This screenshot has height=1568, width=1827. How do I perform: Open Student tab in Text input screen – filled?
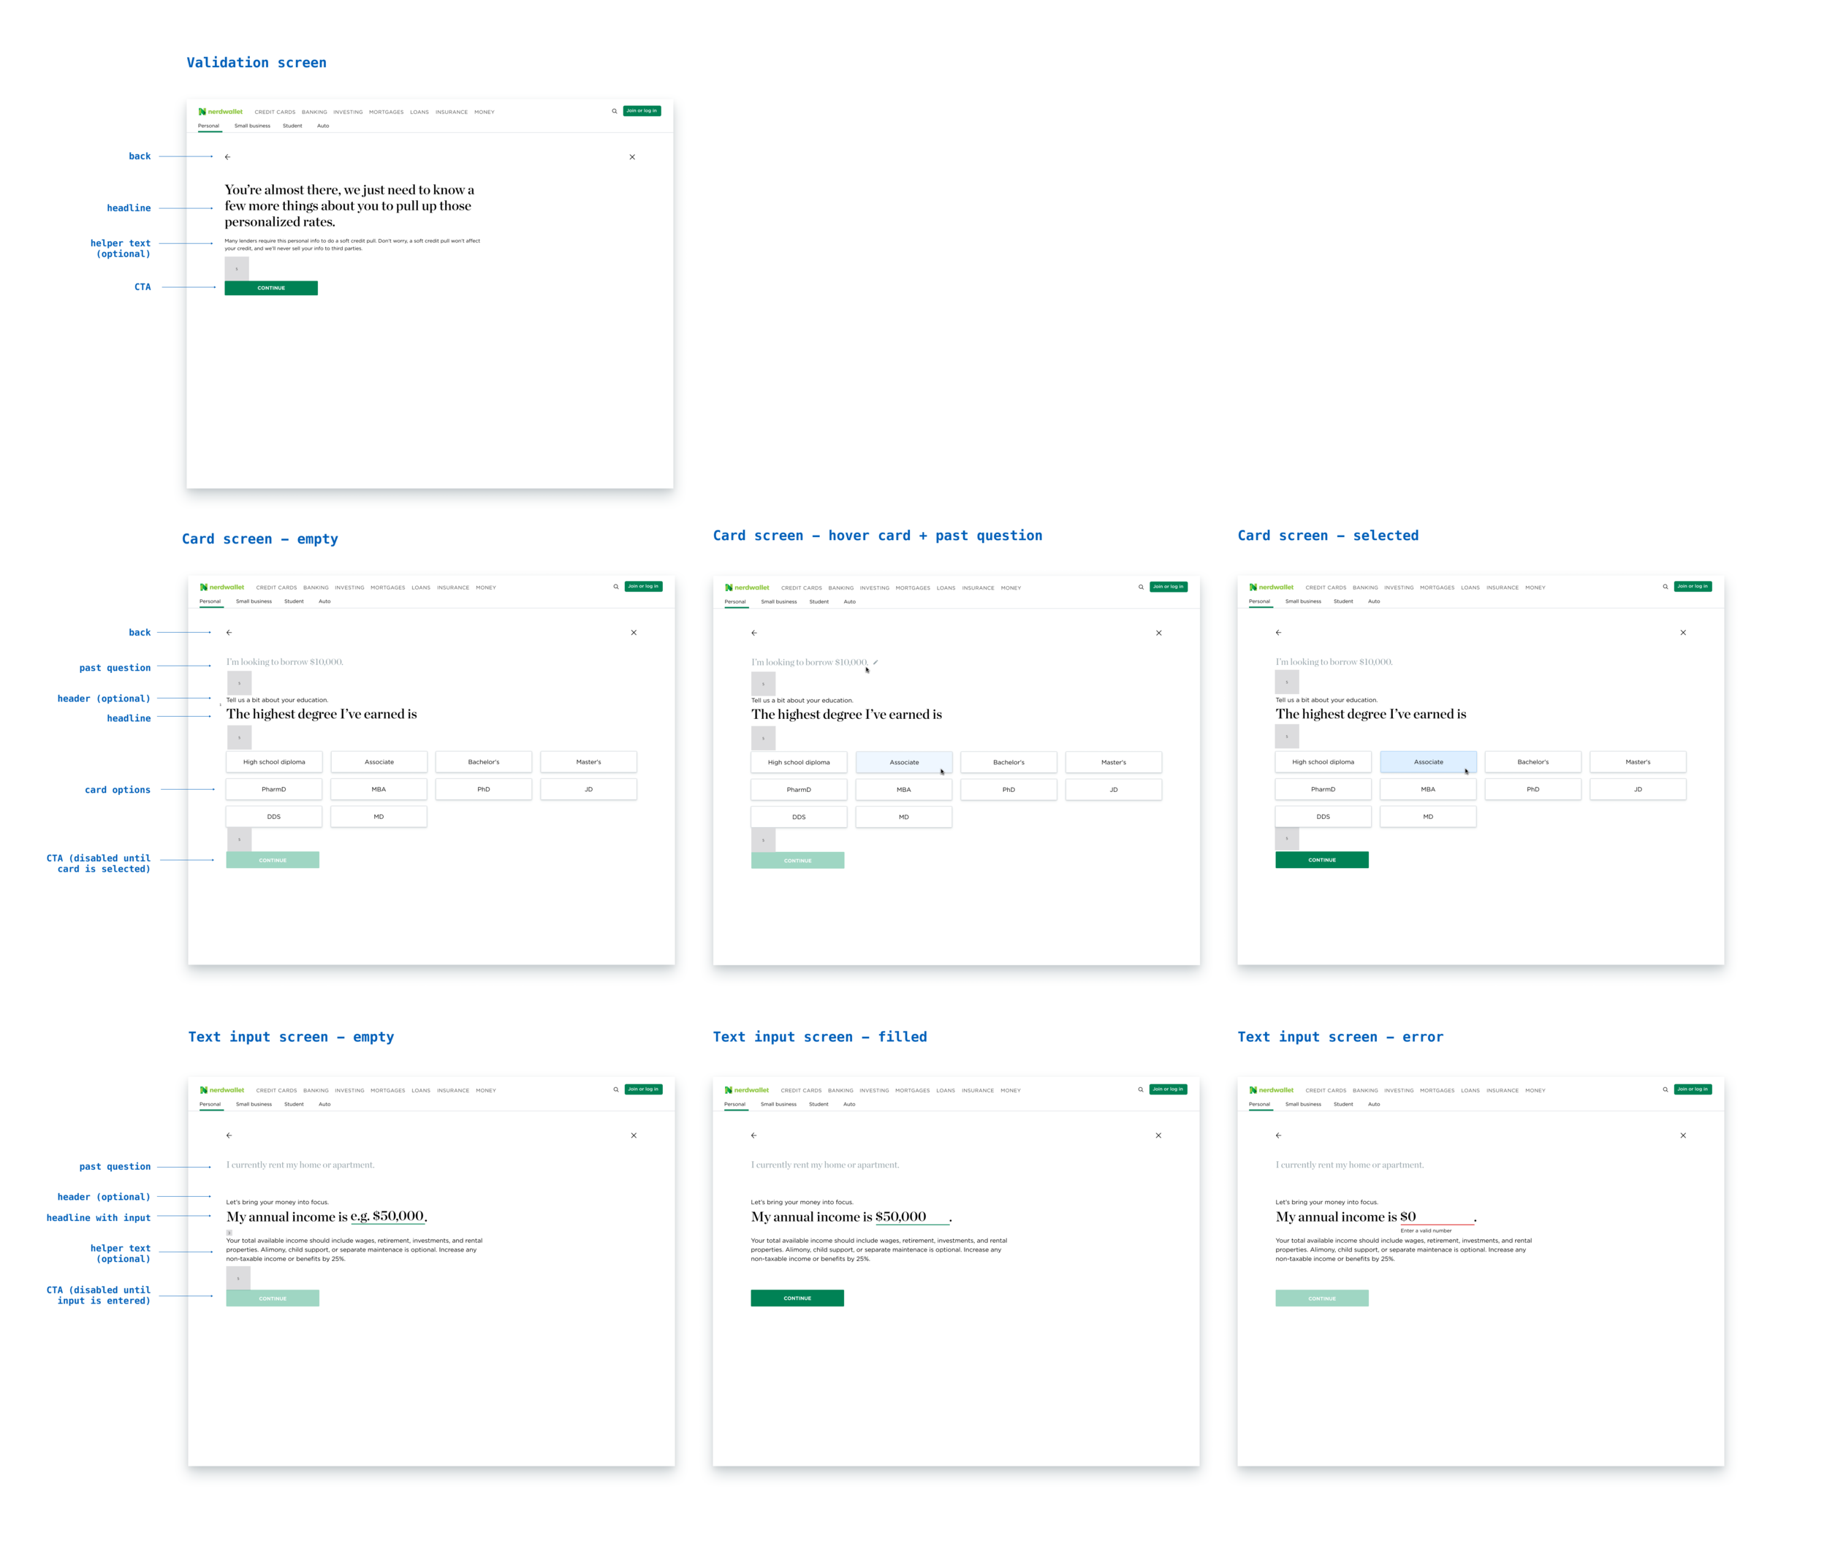[818, 1104]
